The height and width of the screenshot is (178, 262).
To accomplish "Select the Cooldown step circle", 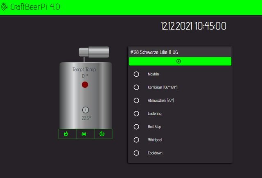I will (x=136, y=153).
